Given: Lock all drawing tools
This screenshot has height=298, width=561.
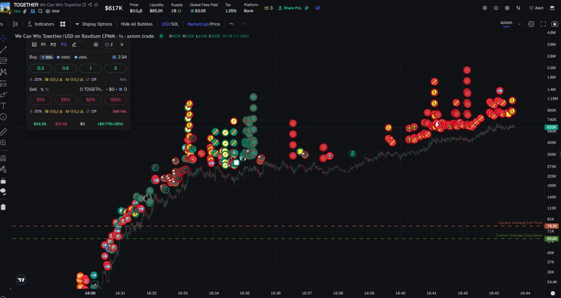Looking at the screenshot, I should (4, 180).
